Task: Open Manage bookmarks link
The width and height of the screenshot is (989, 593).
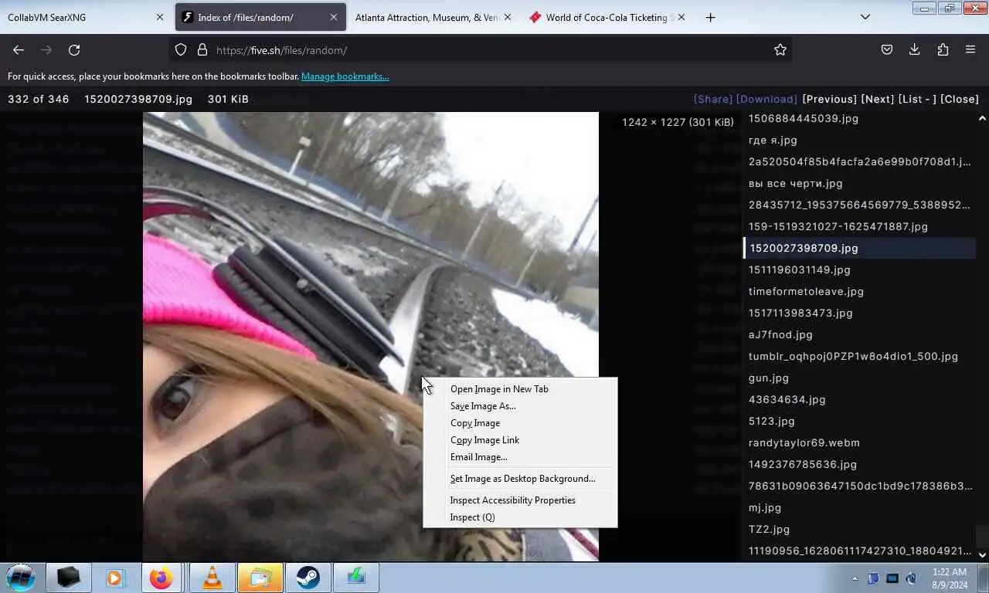Action: click(x=345, y=76)
